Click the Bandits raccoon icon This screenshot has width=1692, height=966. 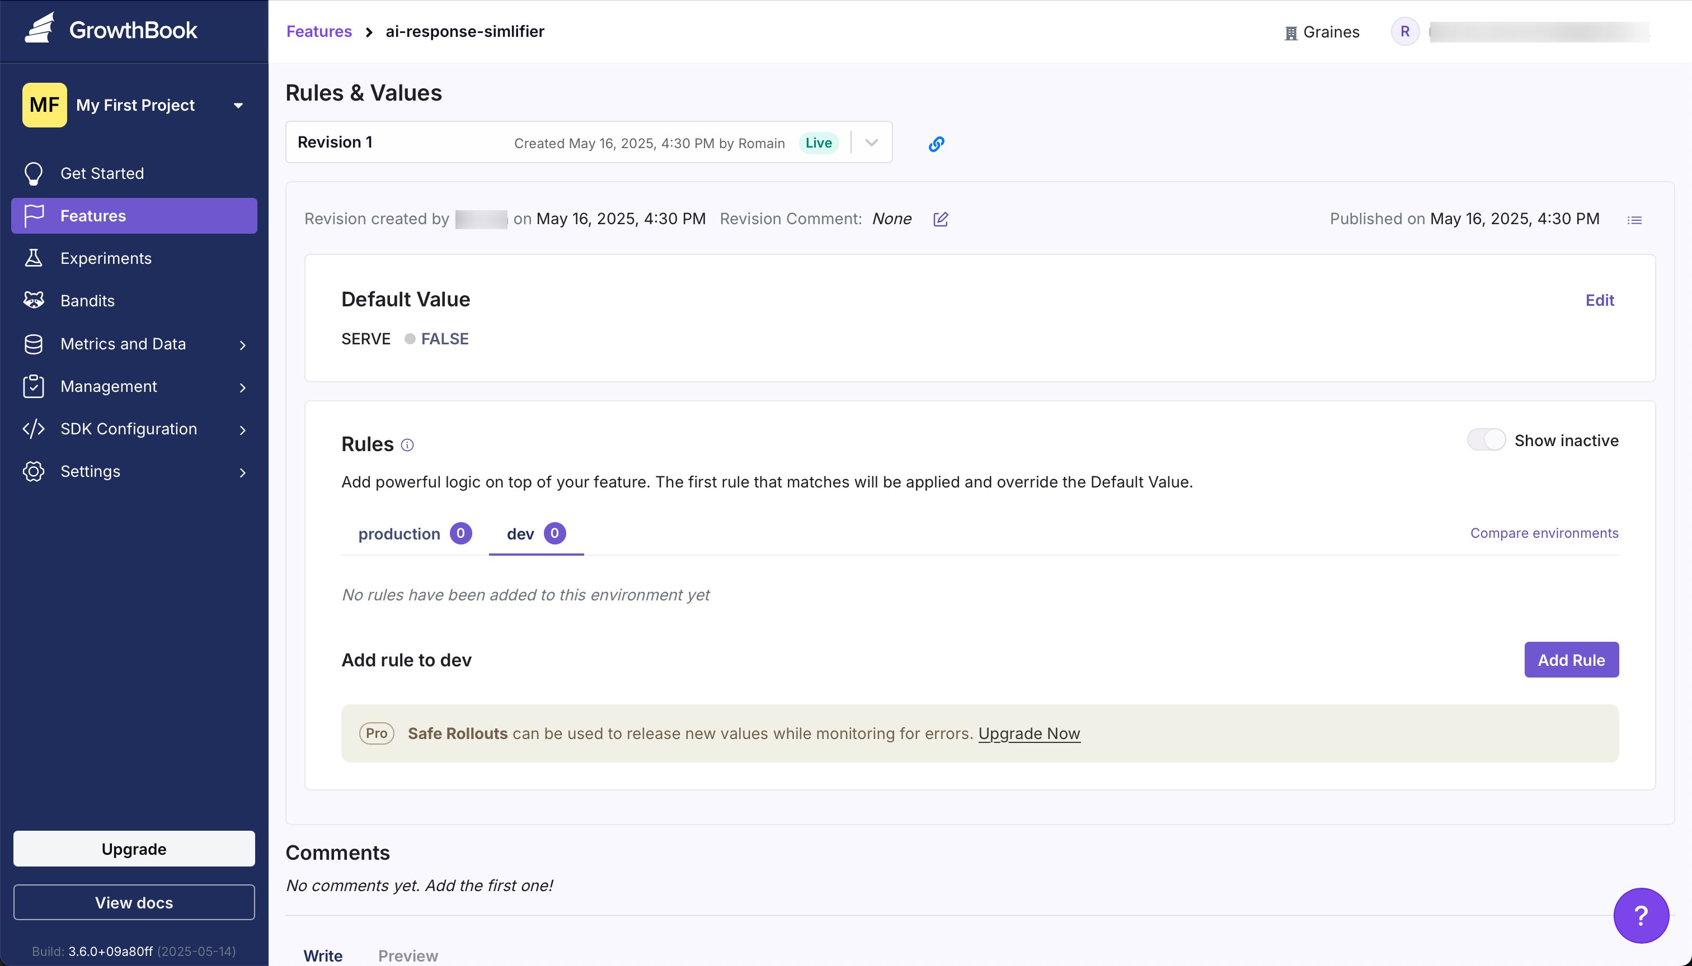tap(33, 301)
